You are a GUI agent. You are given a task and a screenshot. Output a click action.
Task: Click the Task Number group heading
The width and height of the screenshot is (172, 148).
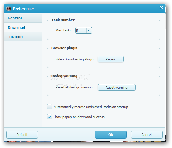(x=63, y=20)
